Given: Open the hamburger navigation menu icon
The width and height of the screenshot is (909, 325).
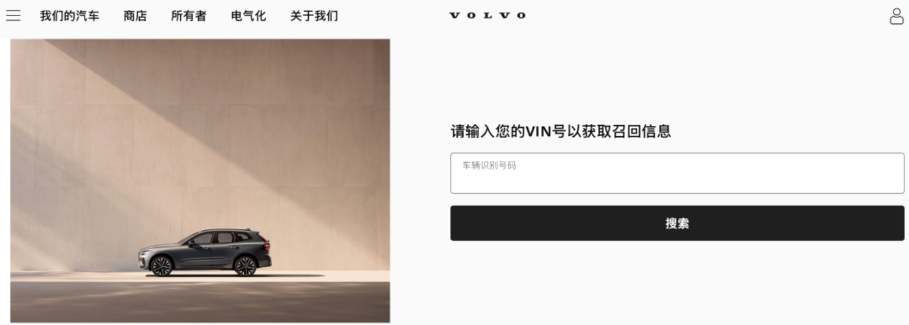Looking at the screenshot, I should [x=13, y=16].
